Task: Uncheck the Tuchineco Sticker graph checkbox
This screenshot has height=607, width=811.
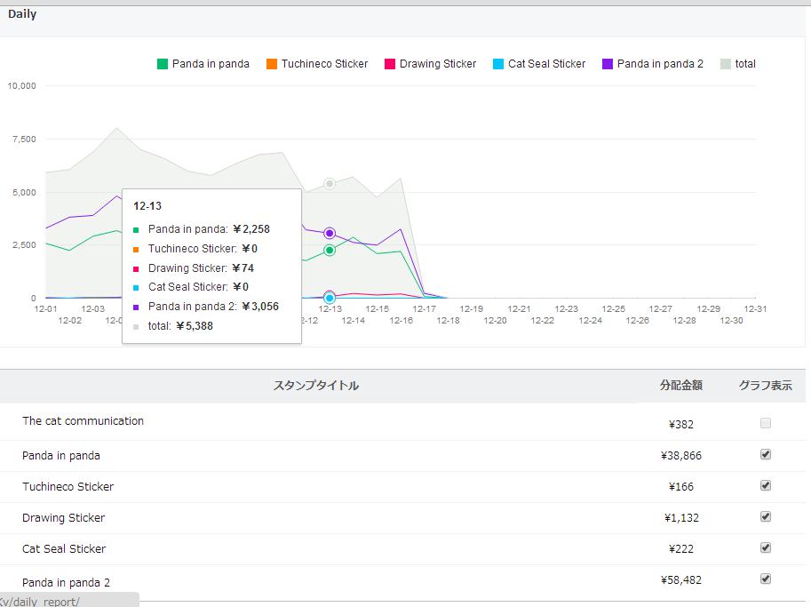Action: (766, 485)
